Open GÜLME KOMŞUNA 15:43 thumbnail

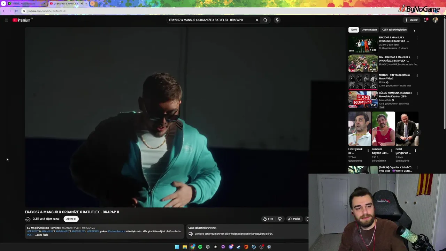click(x=363, y=99)
